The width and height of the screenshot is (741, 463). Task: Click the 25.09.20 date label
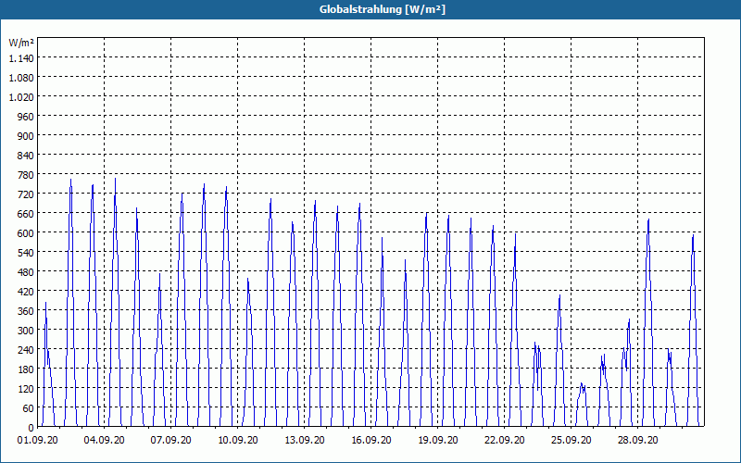(x=571, y=441)
